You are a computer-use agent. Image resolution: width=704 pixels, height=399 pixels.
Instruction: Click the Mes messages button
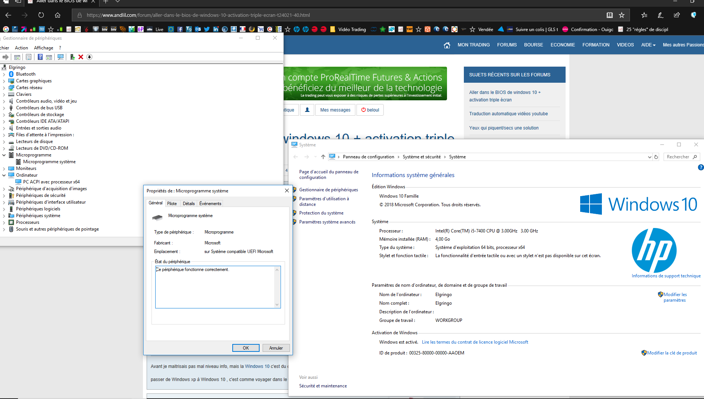335,110
